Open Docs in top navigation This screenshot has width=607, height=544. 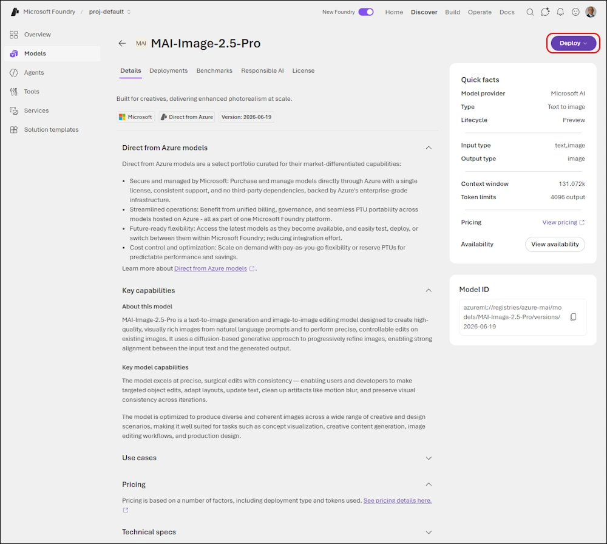pos(507,12)
